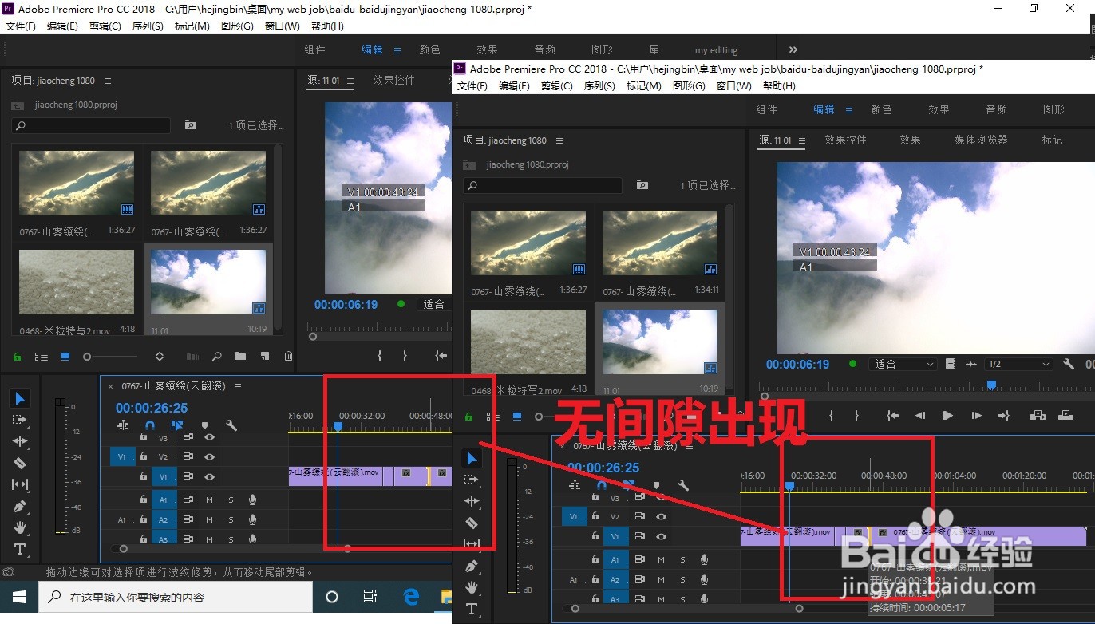Select the Type tool in back window
Screen dimensions: 1095x624
20,549
